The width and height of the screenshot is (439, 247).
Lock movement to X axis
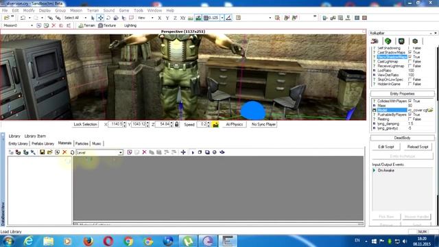(x=160, y=18)
